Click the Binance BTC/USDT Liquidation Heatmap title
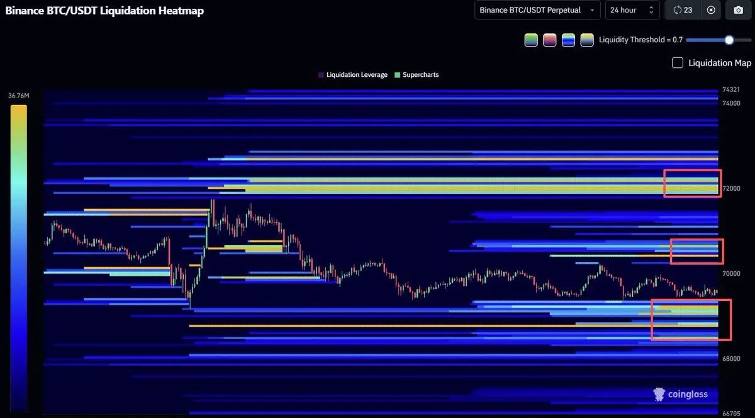This screenshot has width=755, height=418. pyautogui.click(x=104, y=11)
